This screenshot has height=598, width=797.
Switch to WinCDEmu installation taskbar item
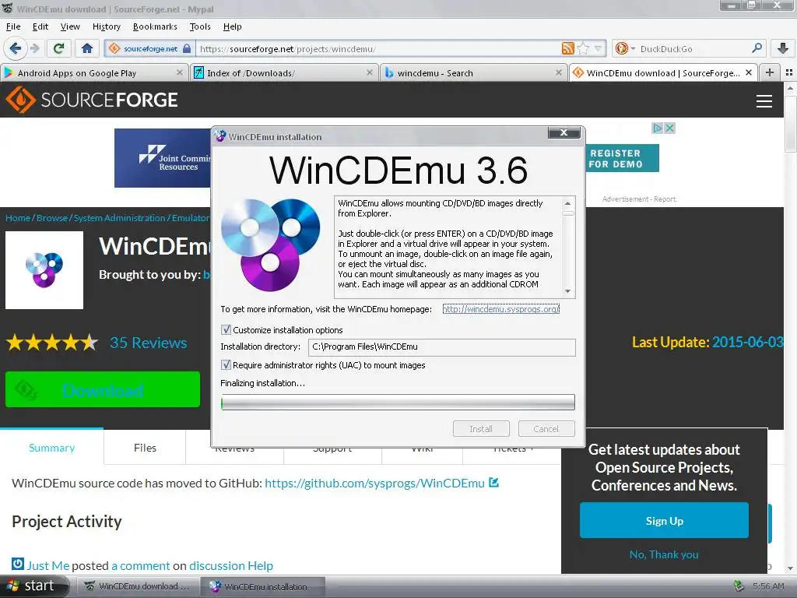tap(263, 586)
